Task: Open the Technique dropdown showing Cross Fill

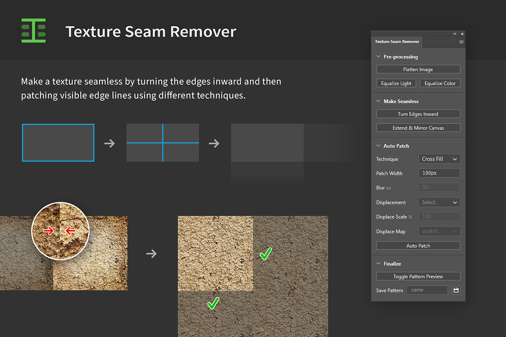Action: [439, 159]
